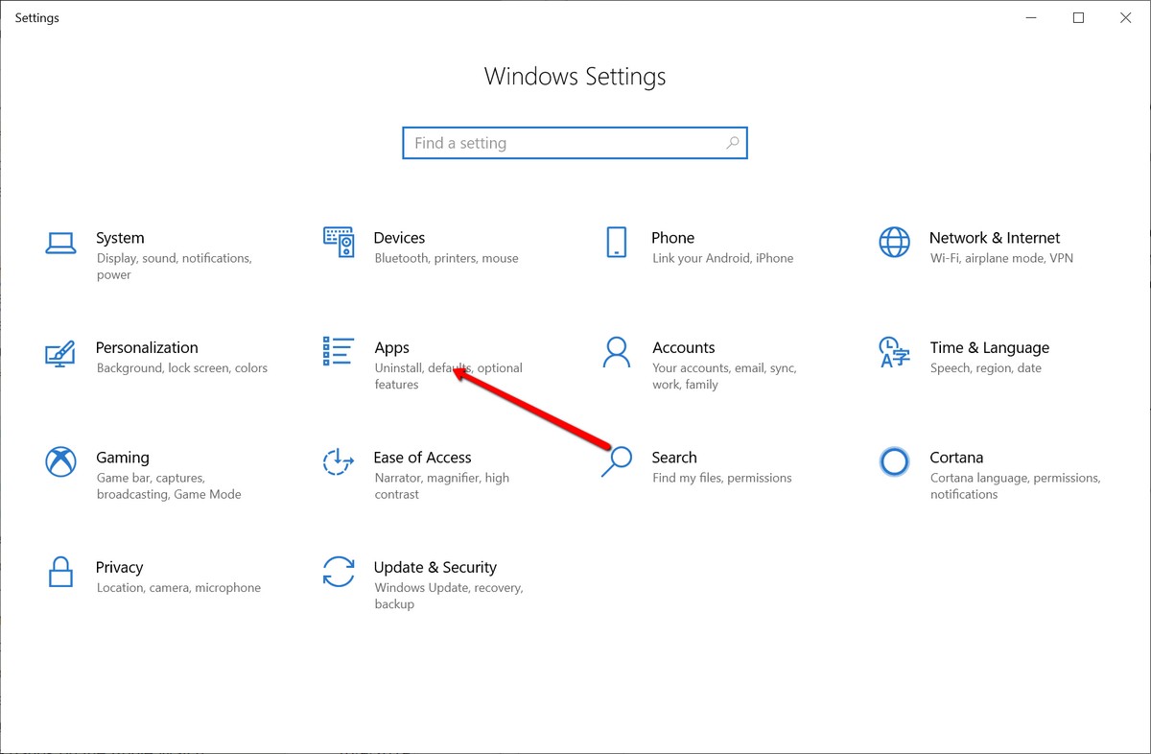The height and width of the screenshot is (754, 1151).
Task: Click the Windows Settings page title
Action: pos(575,77)
